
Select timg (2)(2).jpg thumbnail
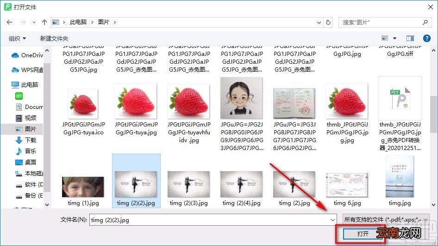tap(136, 185)
